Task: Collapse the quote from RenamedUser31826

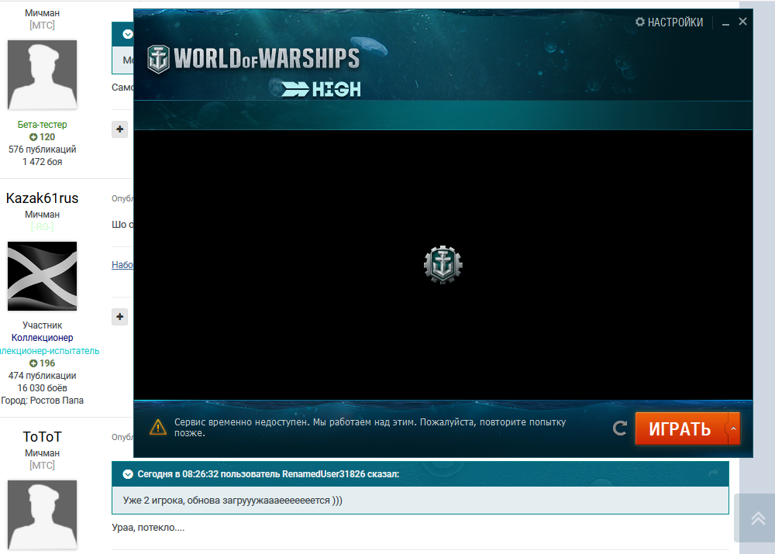Action: tap(128, 473)
